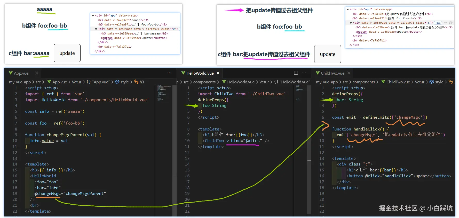The width and height of the screenshot is (459, 218).
Task: Open 'components' breadcrumb in HelloWorld.vue editor
Action: pos(204,82)
